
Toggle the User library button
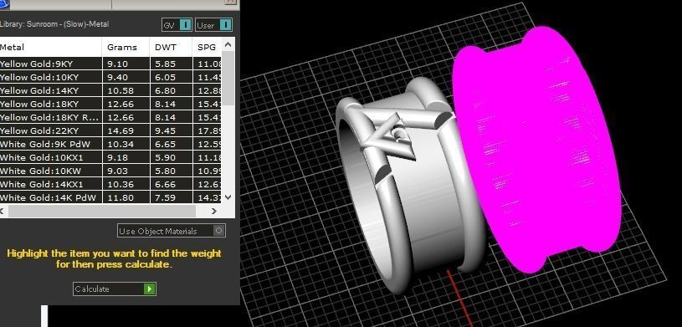coord(213,25)
